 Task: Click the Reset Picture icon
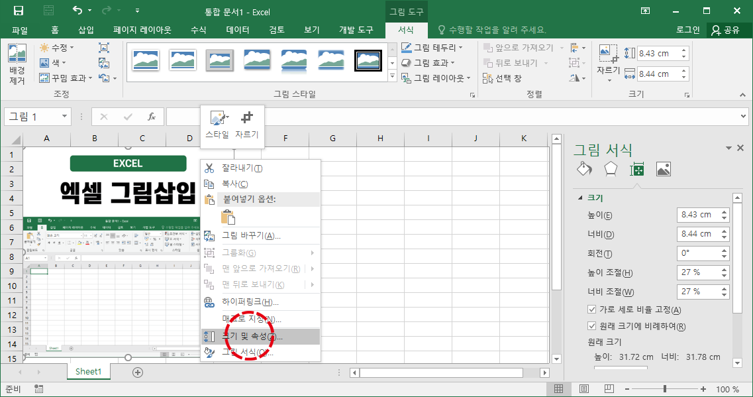click(104, 78)
